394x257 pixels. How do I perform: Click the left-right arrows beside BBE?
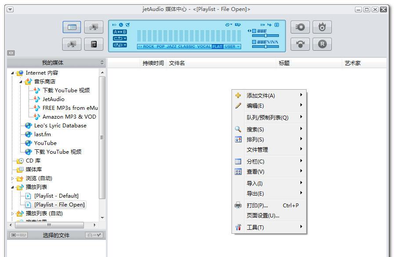(249, 31)
